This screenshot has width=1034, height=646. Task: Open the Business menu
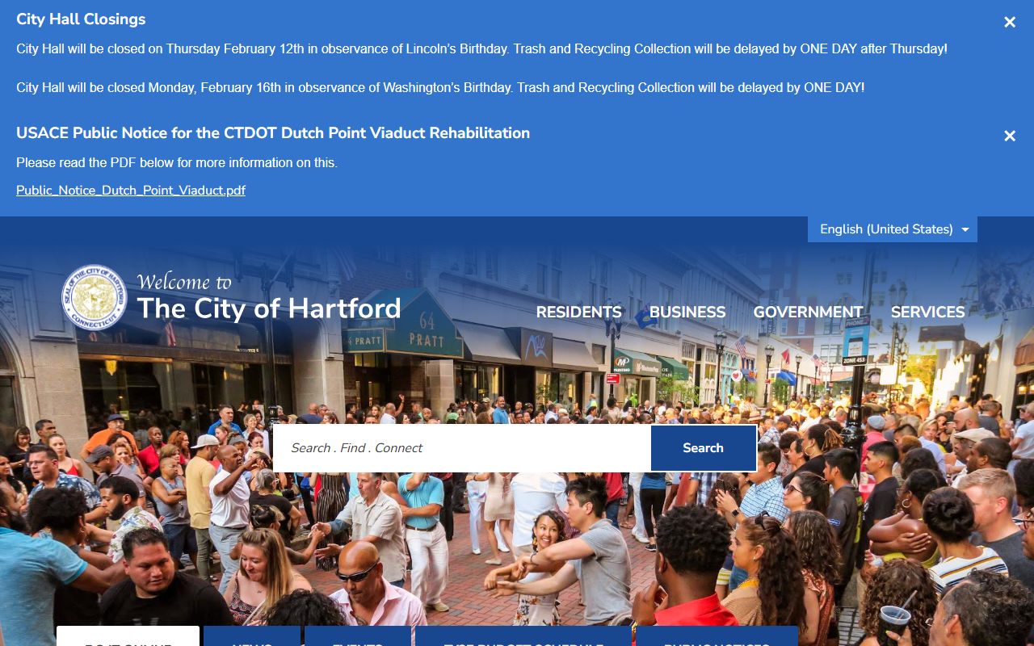pos(687,312)
